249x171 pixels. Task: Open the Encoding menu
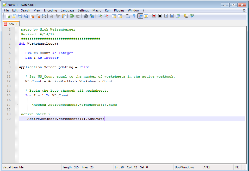pyautogui.click(x=51, y=10)
